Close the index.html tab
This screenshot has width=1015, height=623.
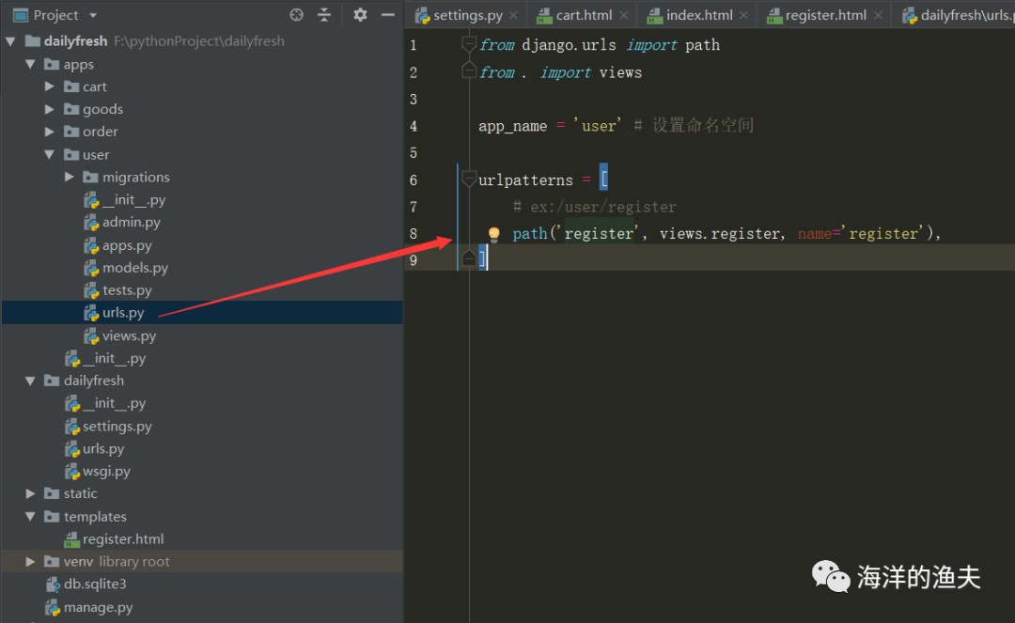743,15
